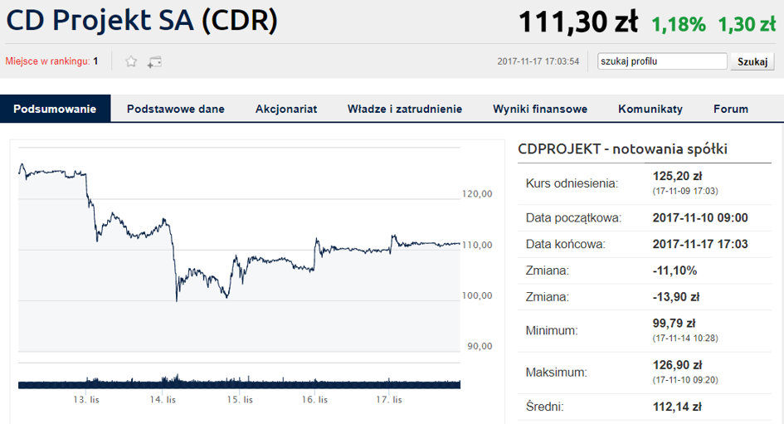The width and height of the screenshot is (784, 424).
Task: Click the volume bar strip below chart
Action: pos(239,383)
